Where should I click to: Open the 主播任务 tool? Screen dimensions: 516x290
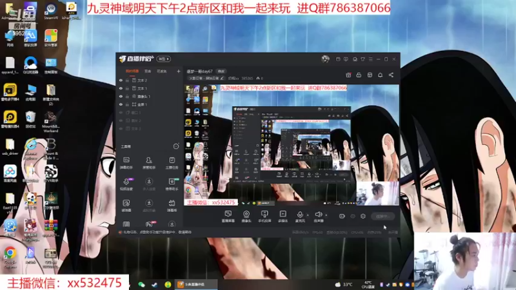(x=172, y=163)
